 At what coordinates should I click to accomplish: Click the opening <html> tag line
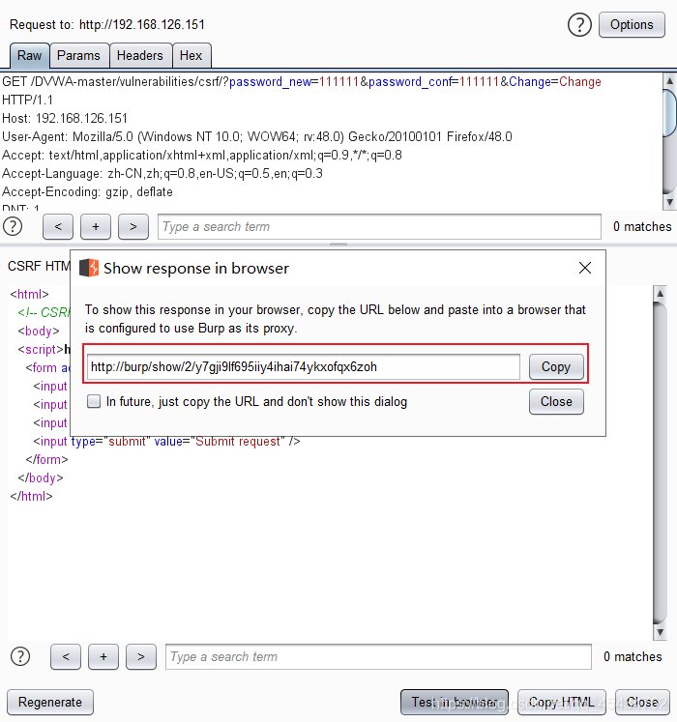point(29,294)
